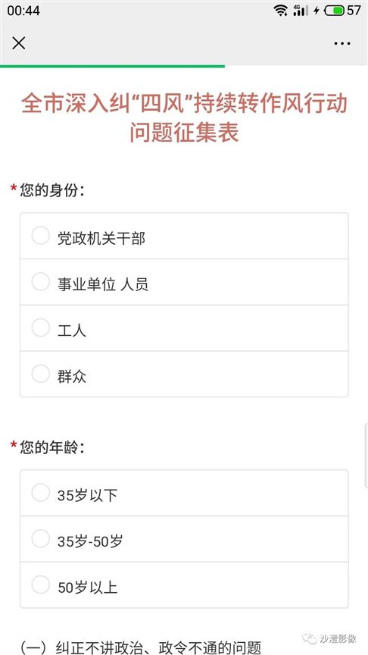Choose 群众 as your identity
The height and width of the screenshot is (655, 368).
click(x=184, y=374)
